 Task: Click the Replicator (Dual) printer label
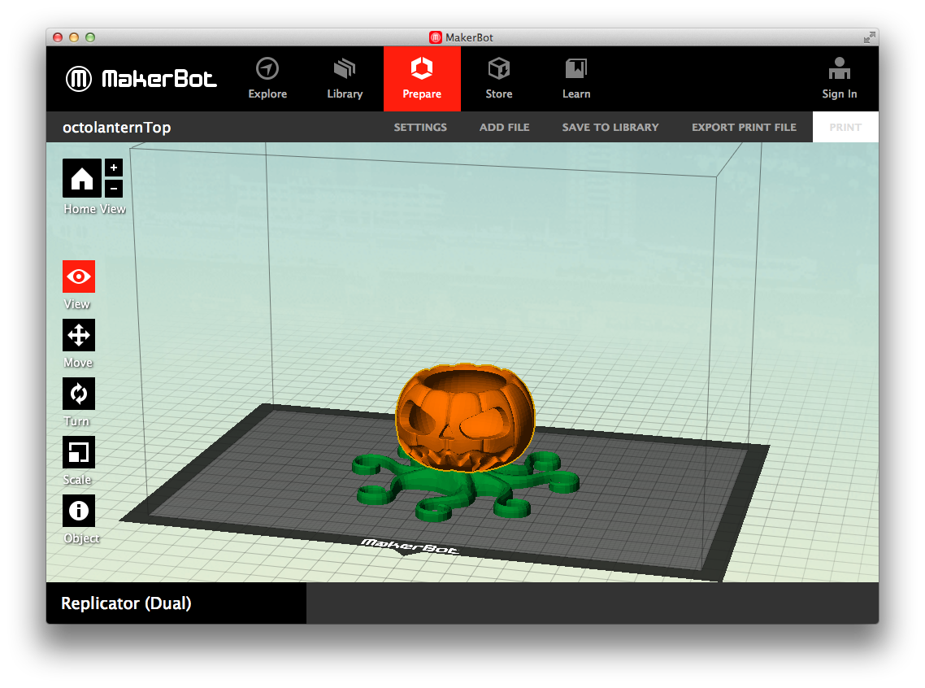(x=126, y=603)
